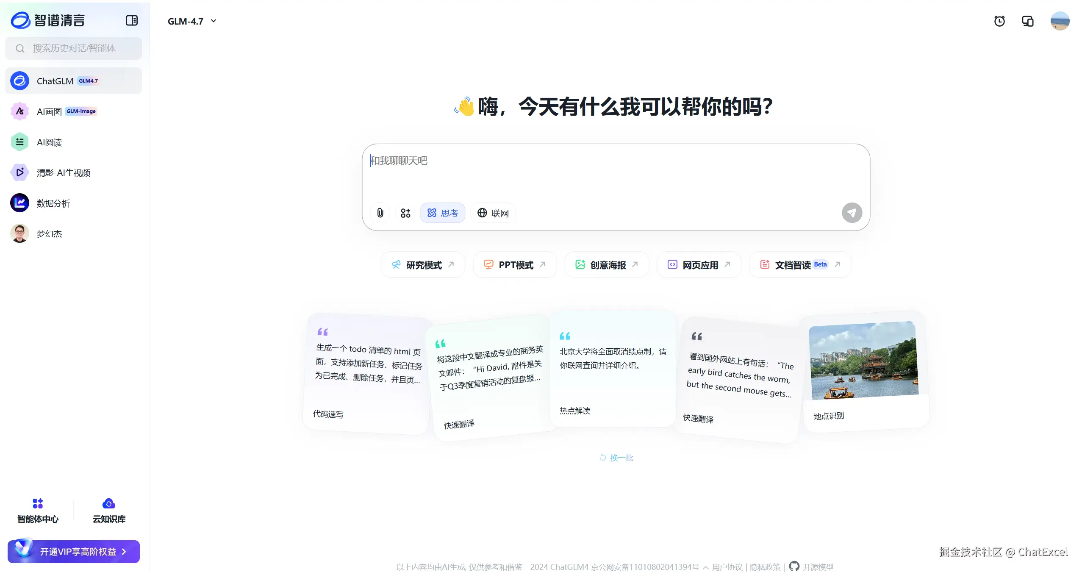Click the desktop app screens icon

[x=1027, y=21]
